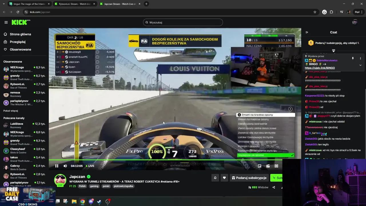The width and height of the screenshot is (366, 206).
Task: Click the share icon below the player
Action: 274,187
